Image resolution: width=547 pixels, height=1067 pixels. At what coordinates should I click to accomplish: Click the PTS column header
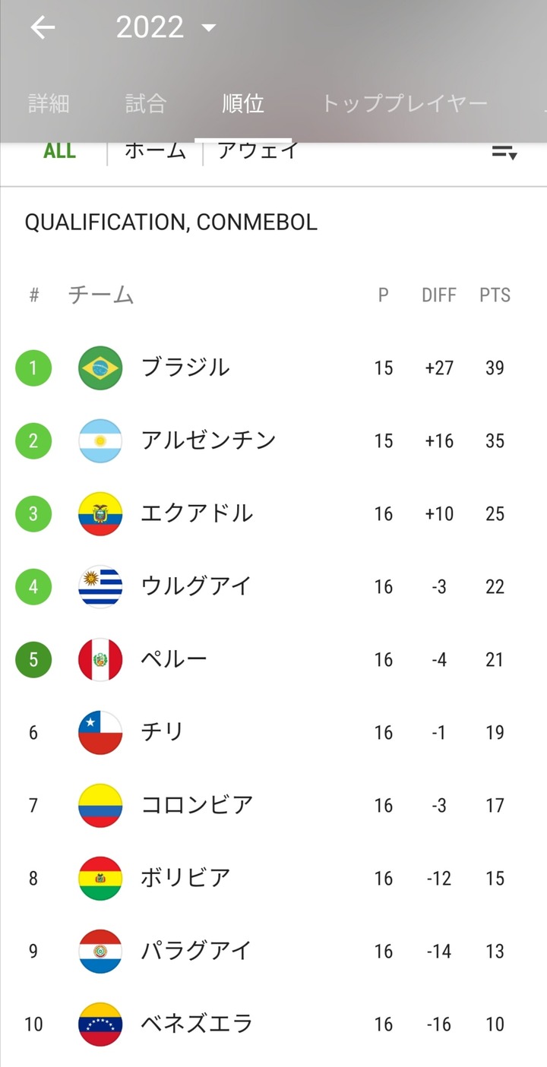pos(495,295)
